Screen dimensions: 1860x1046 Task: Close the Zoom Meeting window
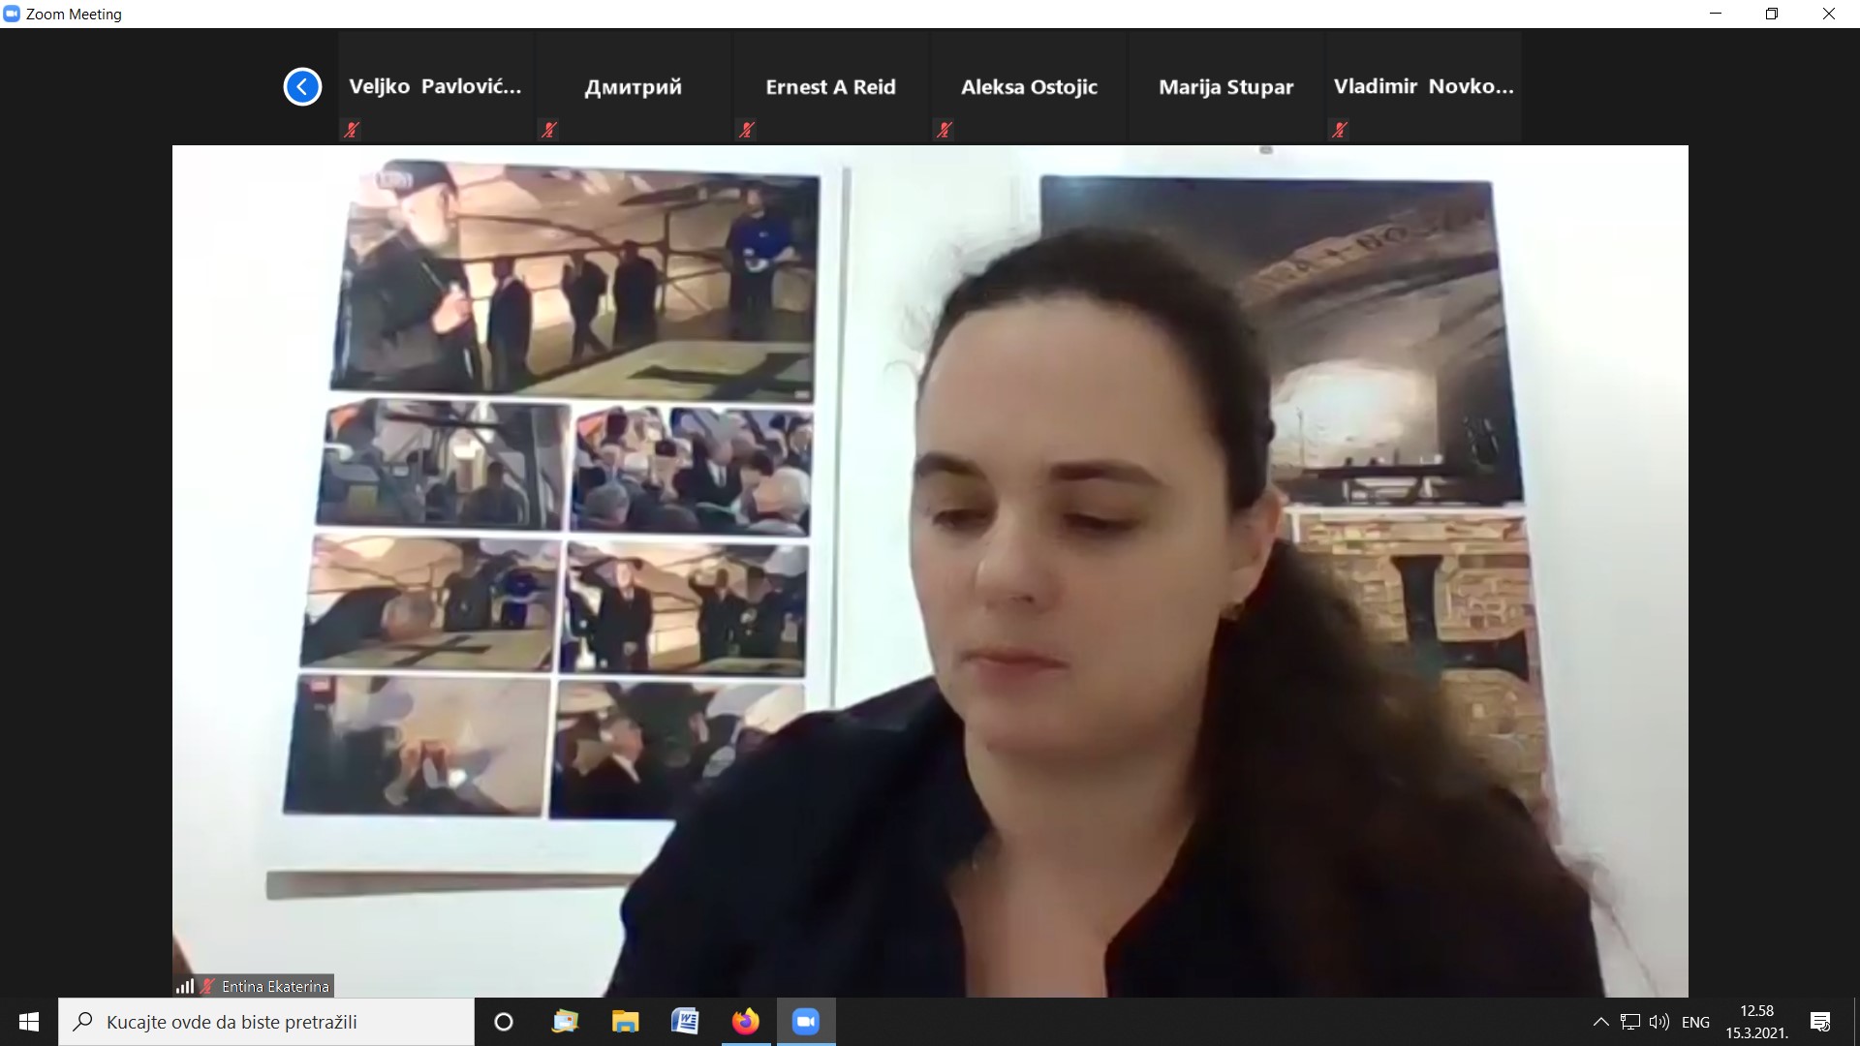(x=1829, y=14)
